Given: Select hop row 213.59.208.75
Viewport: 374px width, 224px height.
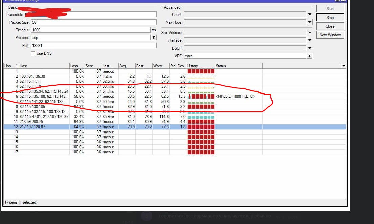Looking at the screenshot, I should coord(175,122).
